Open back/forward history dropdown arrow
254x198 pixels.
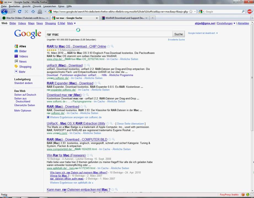[14, 12]
